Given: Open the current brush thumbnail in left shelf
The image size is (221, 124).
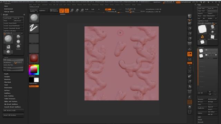Looking at the screenshot, I should tap(34, 18).
